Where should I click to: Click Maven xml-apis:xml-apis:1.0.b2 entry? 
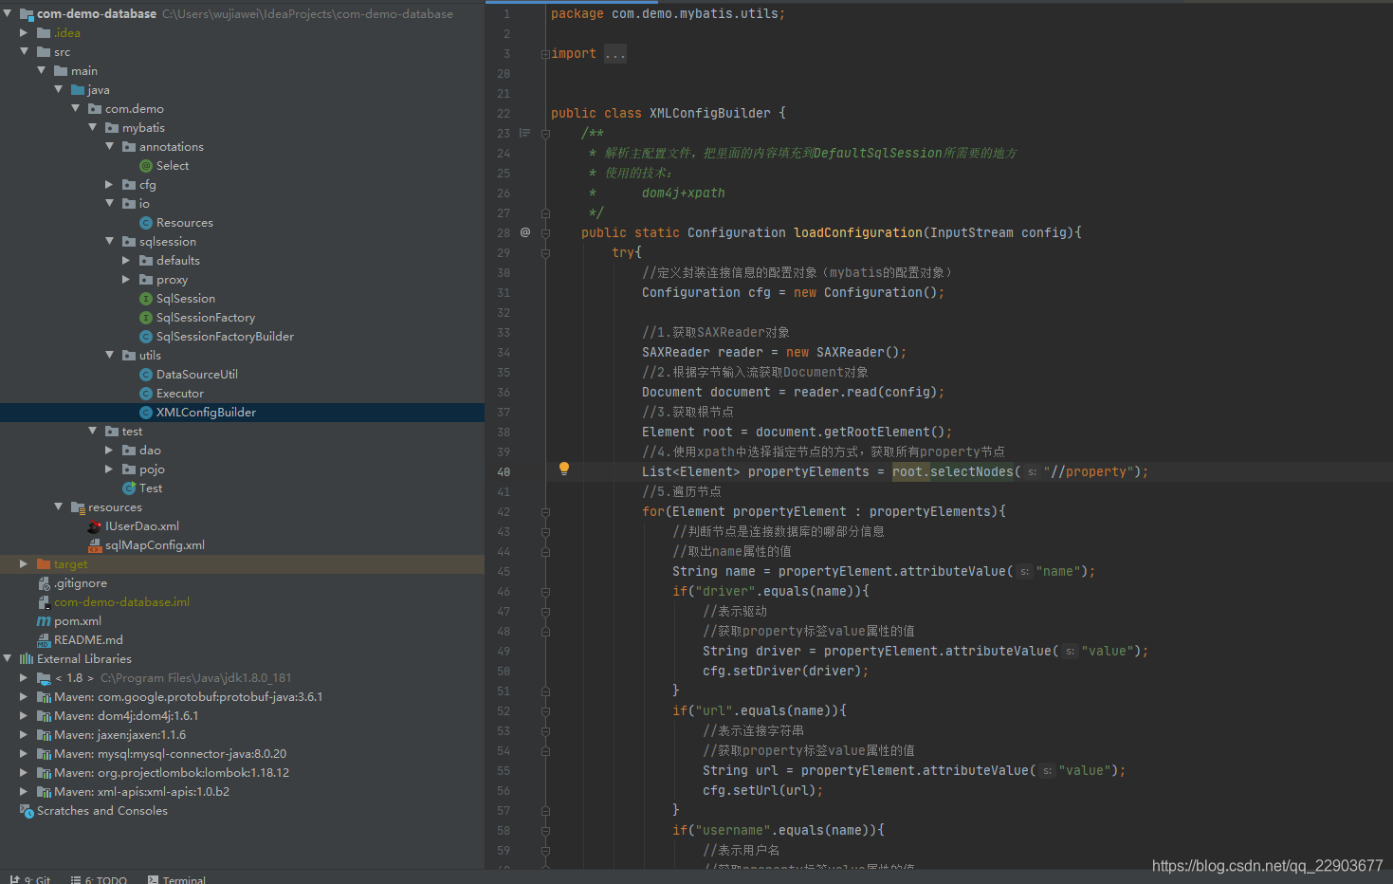tap(141, 792)
